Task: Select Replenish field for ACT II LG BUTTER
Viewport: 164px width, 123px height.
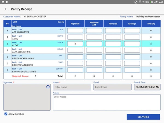Action: click(x=75, y=31)
